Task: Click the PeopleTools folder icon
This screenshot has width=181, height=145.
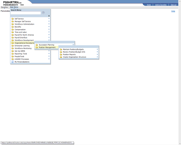Action: [x=12, y=56]
